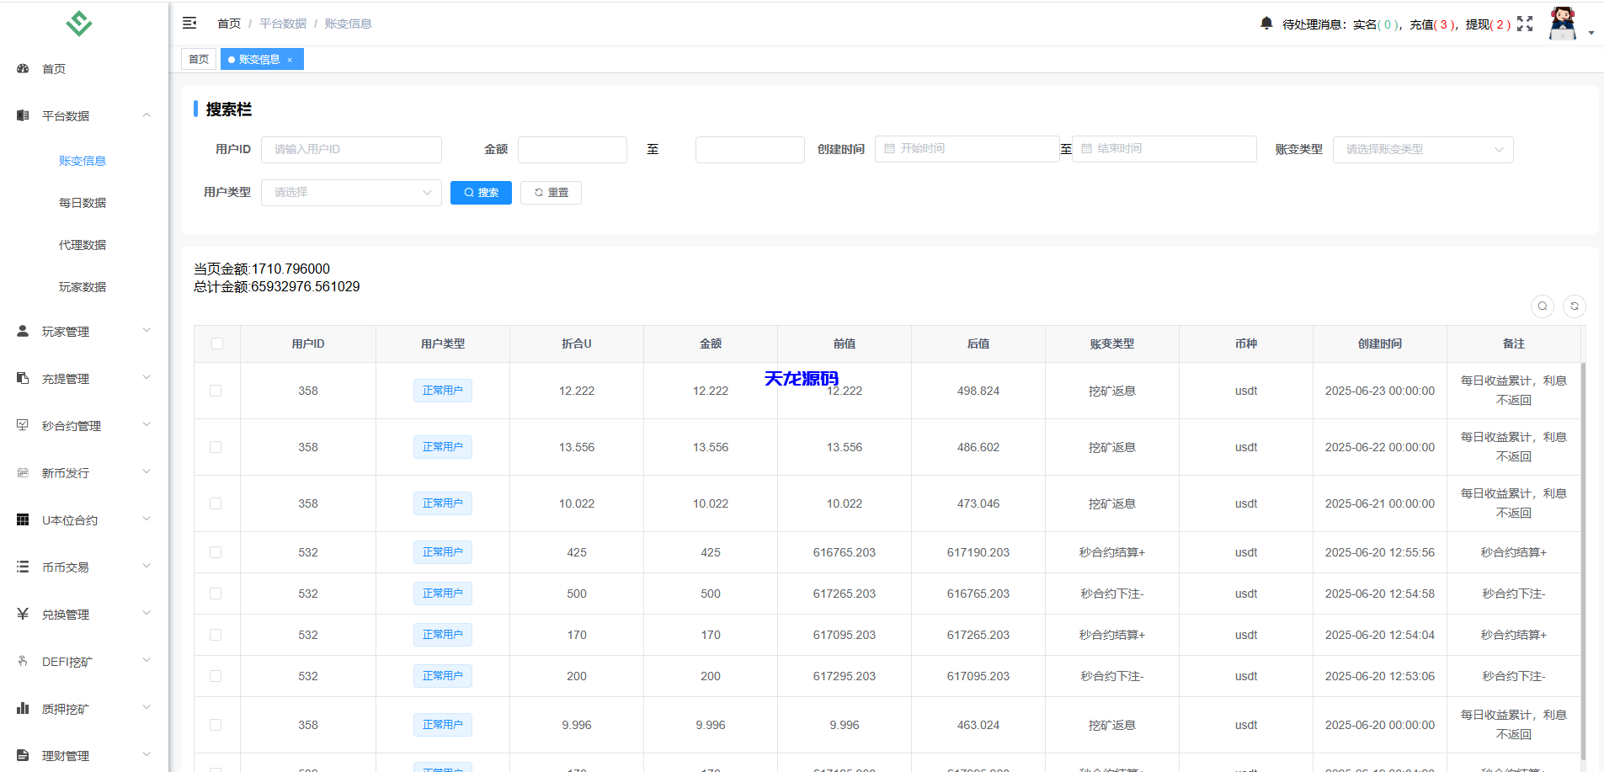
Task: Enter fullscreen mode
Action: [x=1526, y=23]
